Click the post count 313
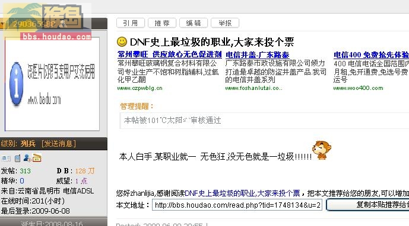Screen dimensions: 409x226 coord(26,171)
